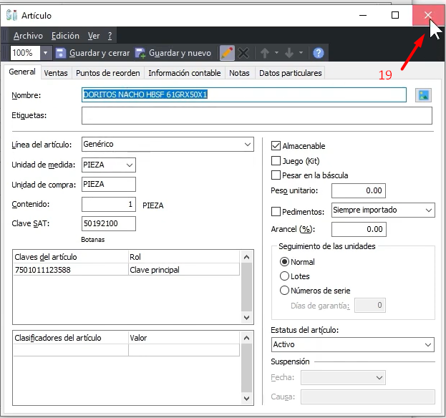This screenshot has height=418, width=446.
Task: Open the Unidad de medida dropdown
Action: click(x=130, y=165)
